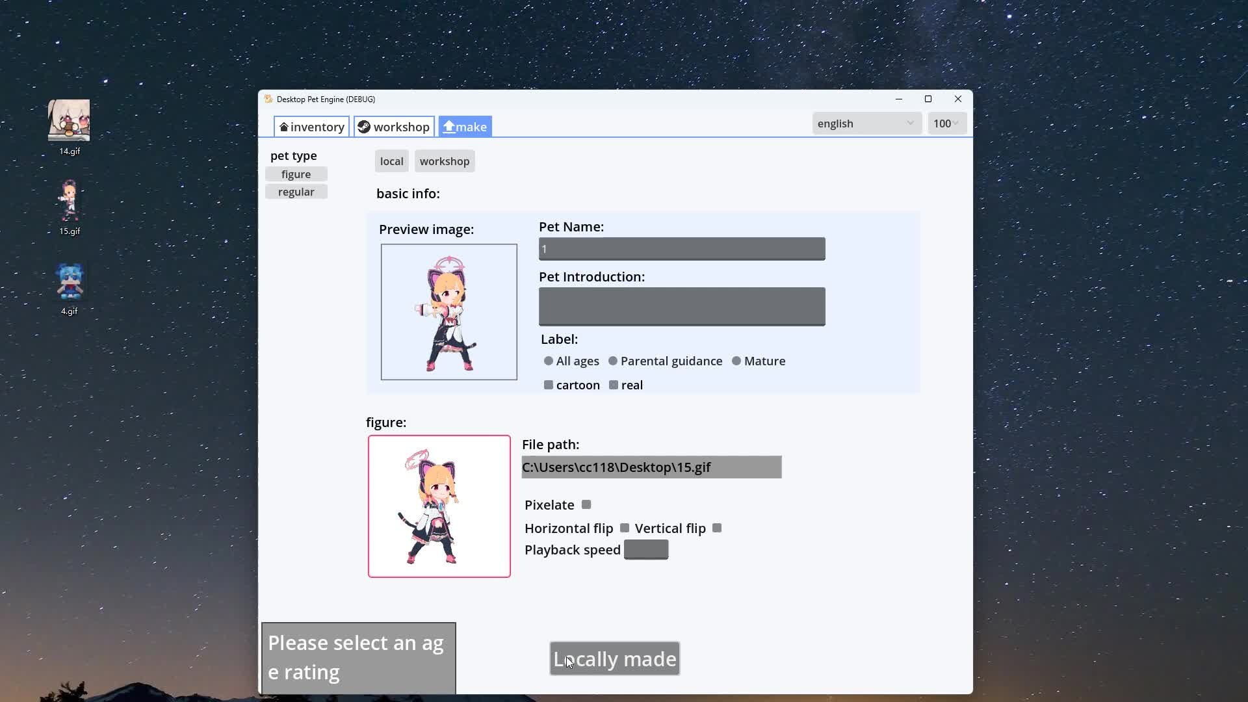
Task: Click the home icon on inventory tab
Action: (284, 127)
